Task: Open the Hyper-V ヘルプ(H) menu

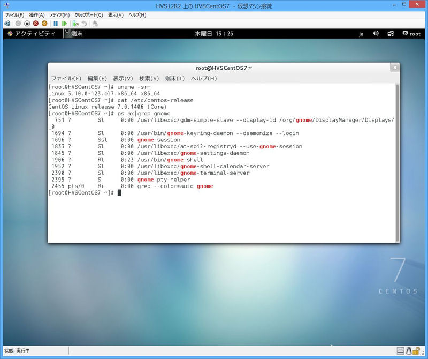Action: pyautogui.click(x=137, y=15)
